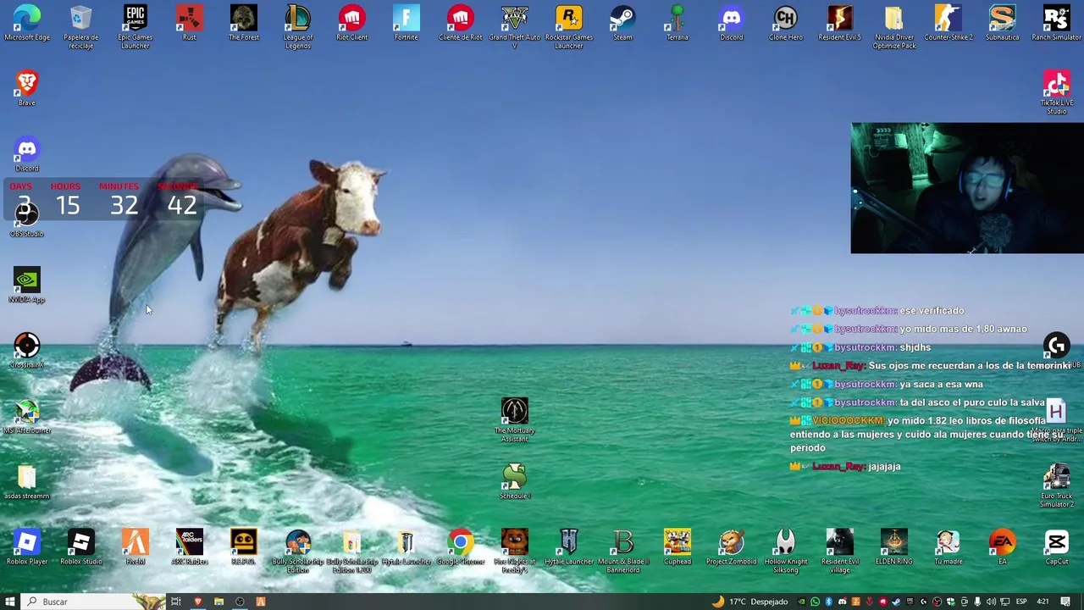The width and height of the screenshot is (1084, 610).
Task: Click the Five Nights at Freddy's icon
Action: 515,551
